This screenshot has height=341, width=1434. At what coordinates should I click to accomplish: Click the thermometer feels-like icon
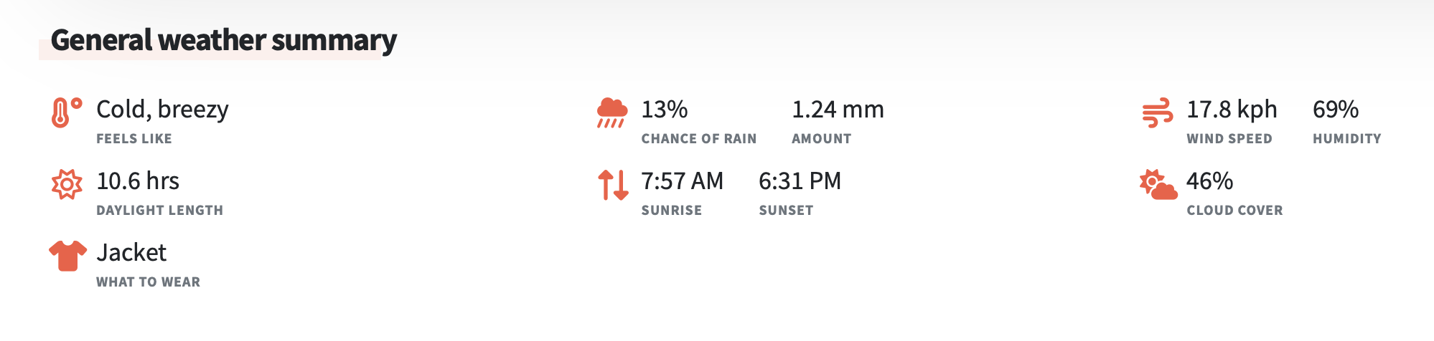coord(66,112)
